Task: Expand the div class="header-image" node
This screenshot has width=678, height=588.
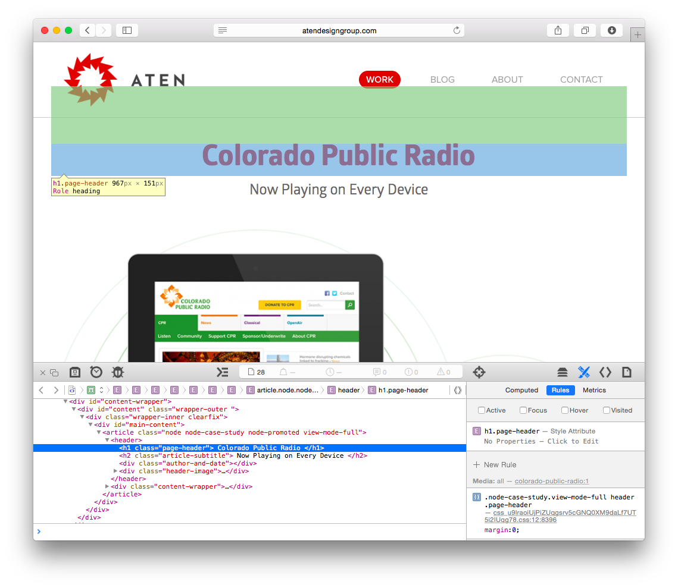Action: 115,471
